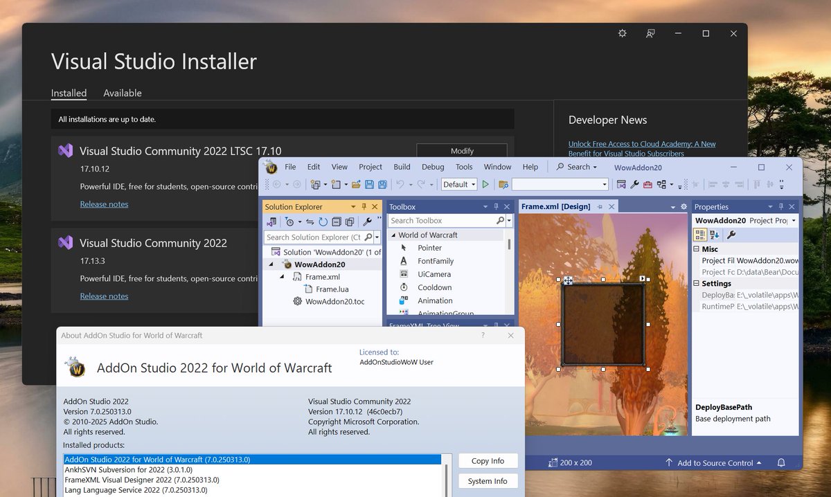The width and height of the screenshot is (831, 497).
Task: Click the designer settings gear icon
Action: (x=683, y=206)
